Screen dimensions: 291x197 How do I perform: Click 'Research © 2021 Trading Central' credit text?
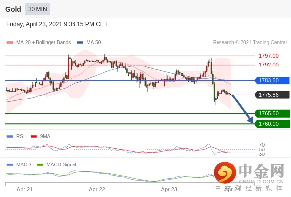coord(250,43)
